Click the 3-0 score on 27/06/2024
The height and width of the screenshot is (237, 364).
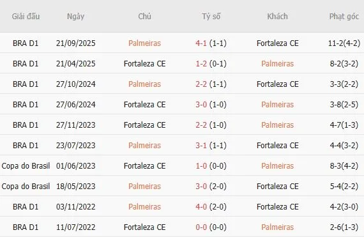(x=201, y=105)
